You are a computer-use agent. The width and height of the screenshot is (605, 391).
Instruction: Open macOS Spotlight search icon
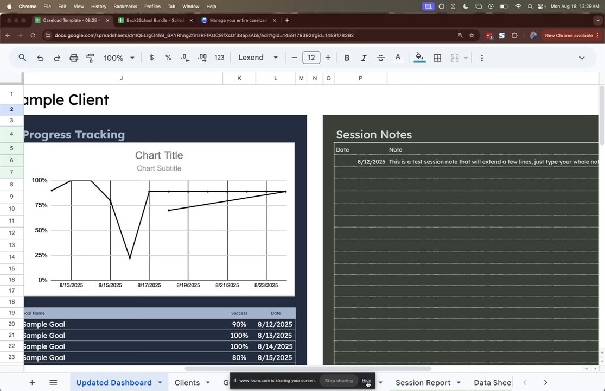(530, 7)
